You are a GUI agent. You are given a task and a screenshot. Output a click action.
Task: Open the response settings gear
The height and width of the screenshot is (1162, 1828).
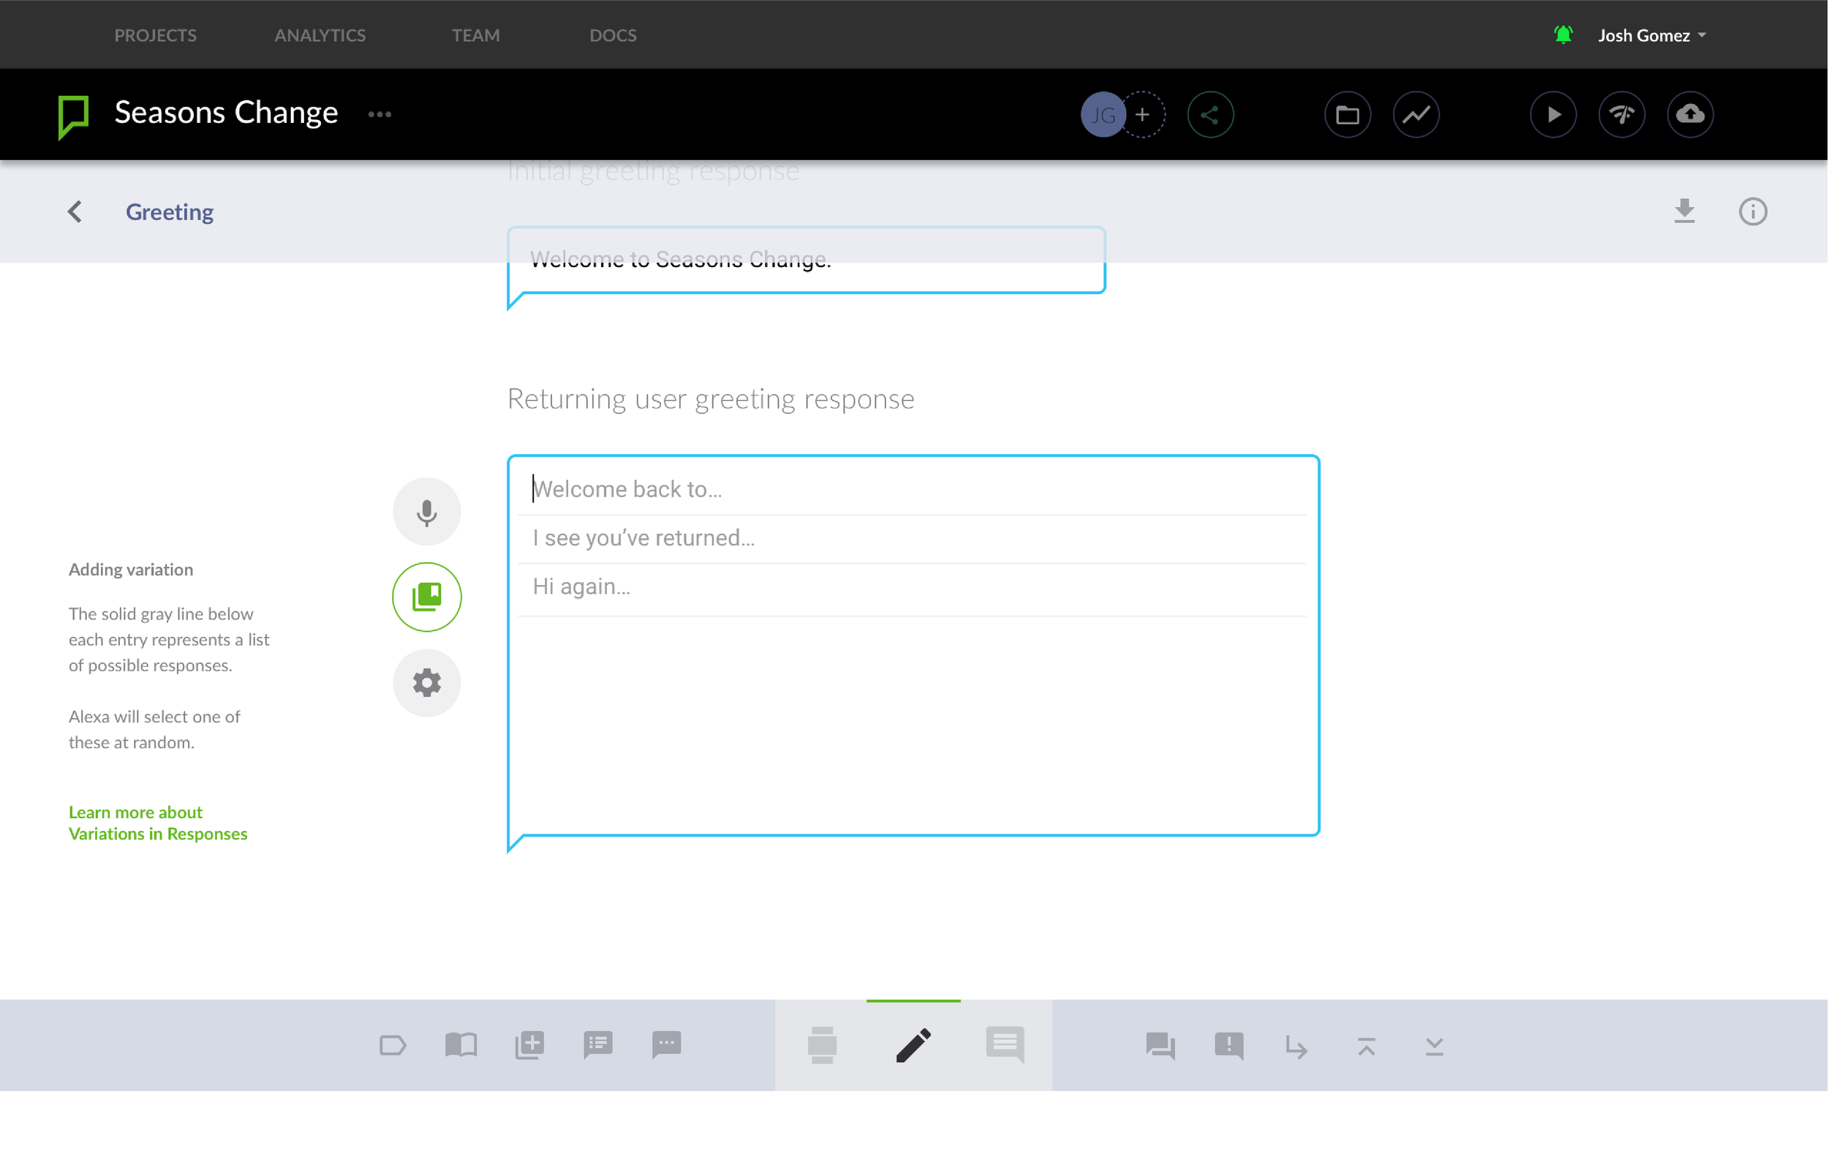(426, 682)
